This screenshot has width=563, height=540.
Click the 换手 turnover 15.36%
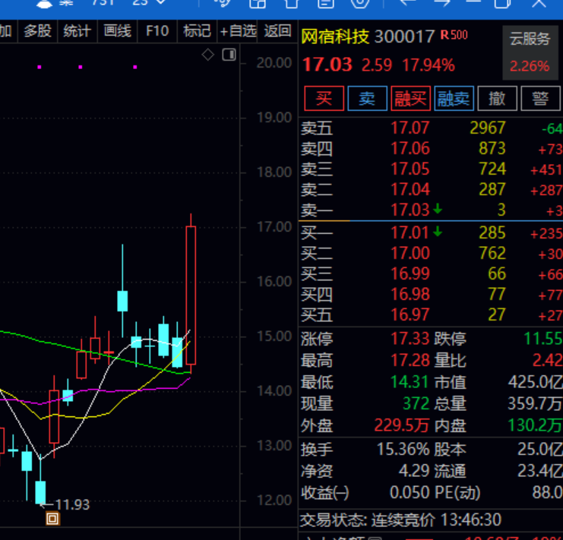[403, 449]
